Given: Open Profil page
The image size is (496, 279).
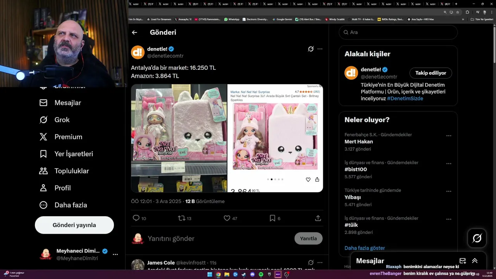Looking at the screenshot, I should coord(55,188).
